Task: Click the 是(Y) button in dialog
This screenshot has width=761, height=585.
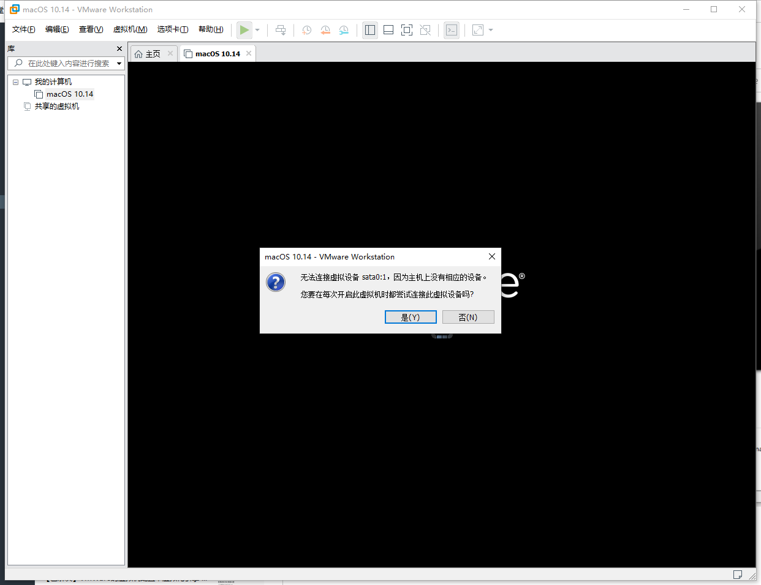Action: (x=411, y=317)
